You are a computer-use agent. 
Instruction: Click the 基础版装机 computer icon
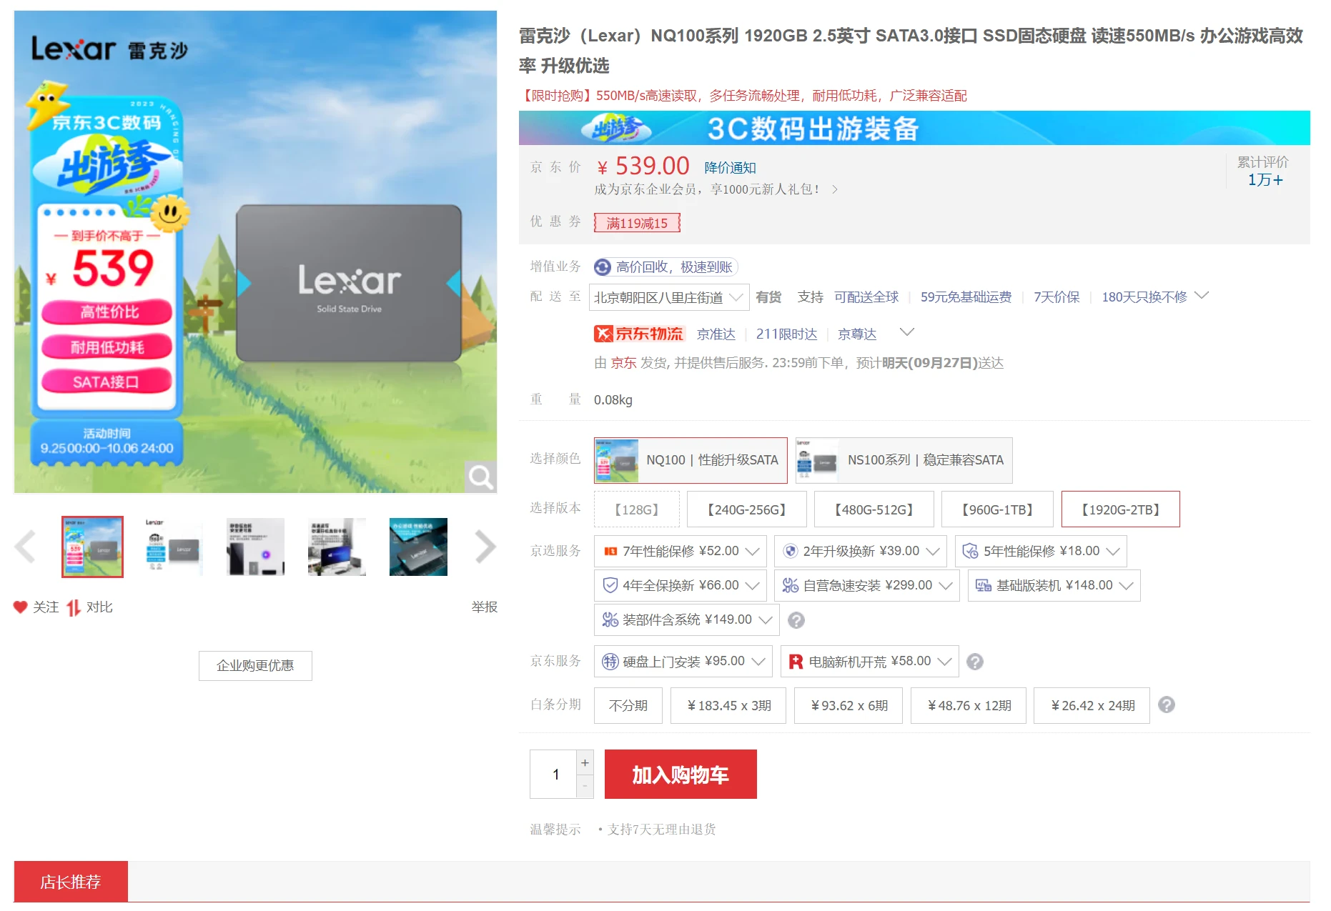984,586
